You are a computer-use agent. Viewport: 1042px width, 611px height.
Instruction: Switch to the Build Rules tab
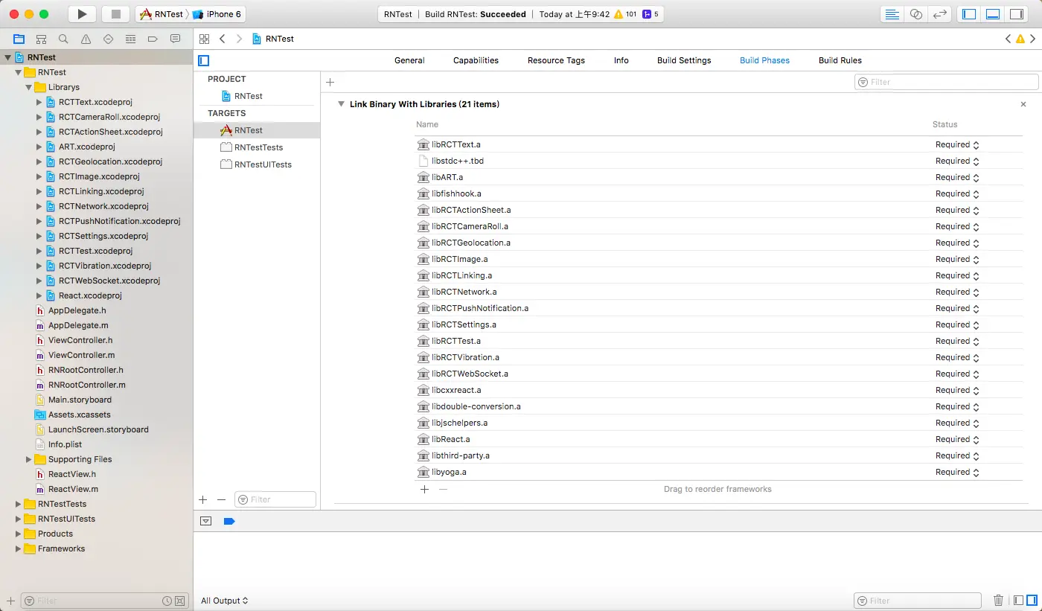pyautogui.click(x=840, y=60)
